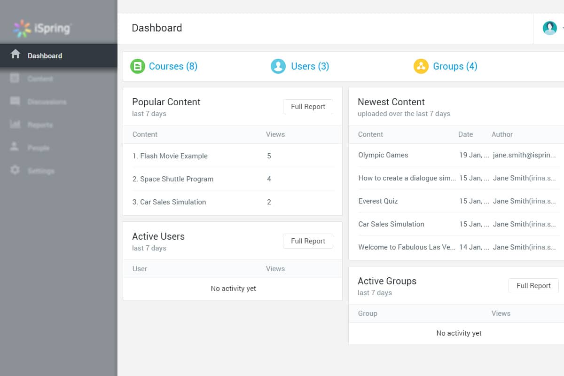Click the Author header in Newest Content
564x376 pixels.
502,134
